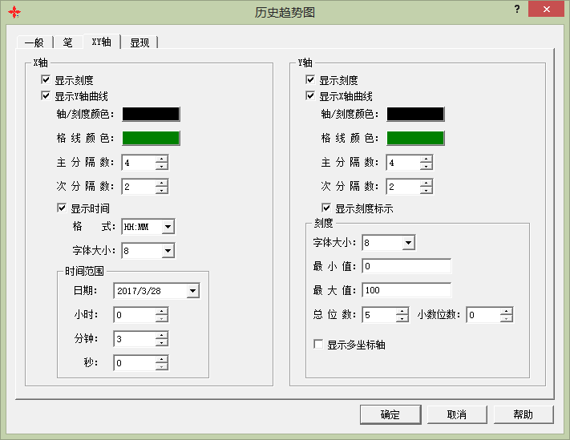Screen dimensions: 570x440
Task: Open the 格式 HH:MM dropdown
Action: [167, 227]
